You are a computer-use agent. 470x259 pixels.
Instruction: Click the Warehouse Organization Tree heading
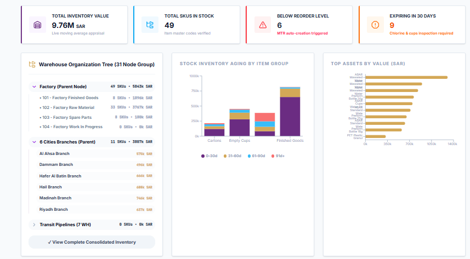(x=97, y=65)
